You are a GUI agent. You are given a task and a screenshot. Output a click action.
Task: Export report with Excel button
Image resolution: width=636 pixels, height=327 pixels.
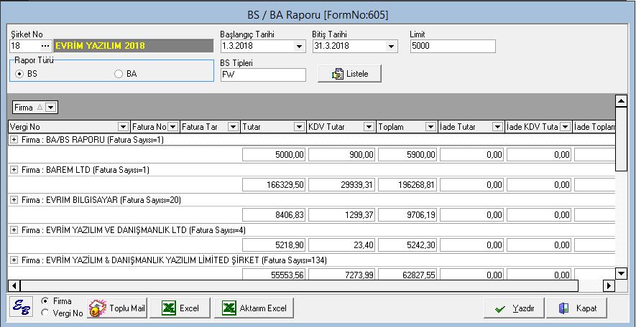(x=180, y=308)
